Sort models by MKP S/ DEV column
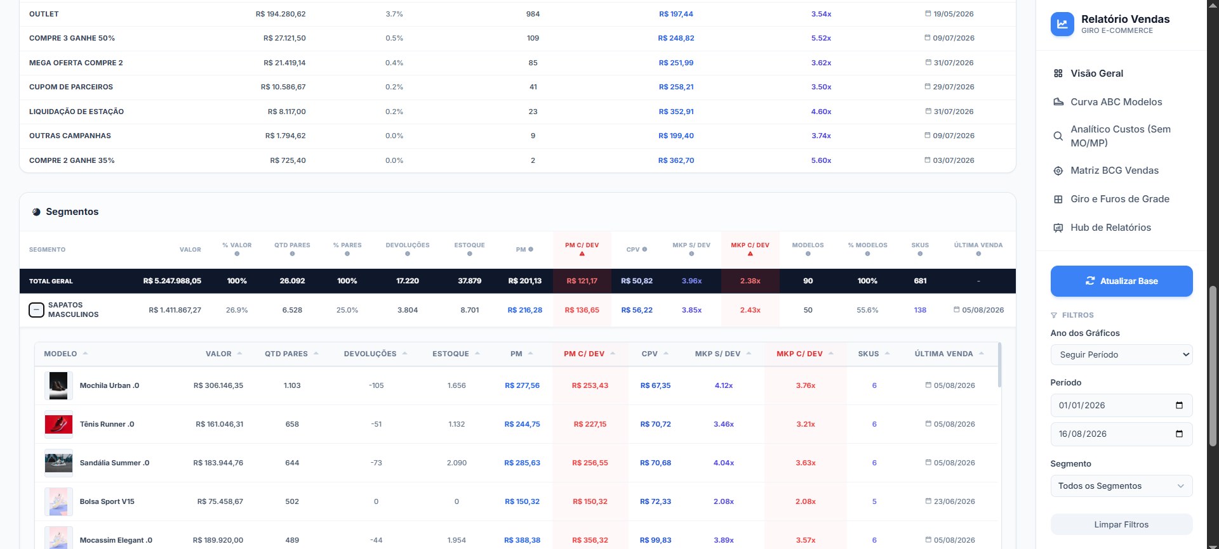Image resolution: width=1219 pixels, height=549 pixels. pos(723,354)
